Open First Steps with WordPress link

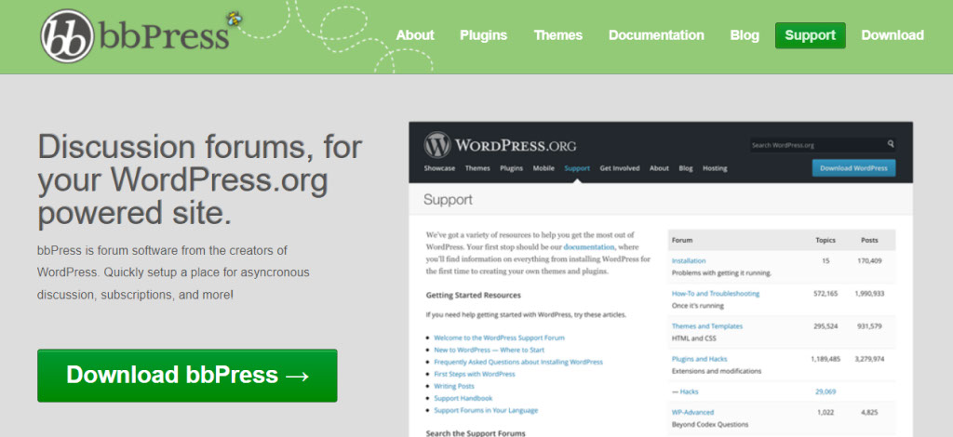pos(474,374)
